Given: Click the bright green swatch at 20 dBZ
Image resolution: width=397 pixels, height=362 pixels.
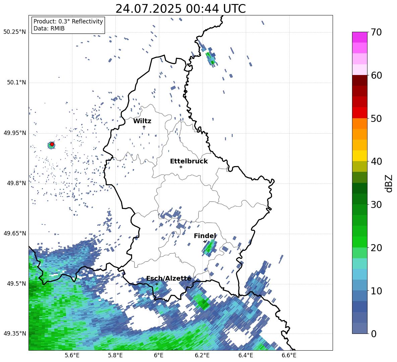Looking at the screenshot, I should [x=359, y=242].
